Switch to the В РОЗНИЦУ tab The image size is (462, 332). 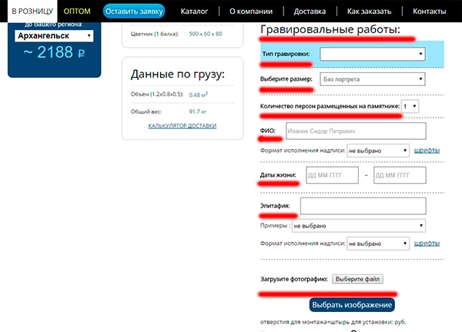pyautogui.click(x=28, y=12)
